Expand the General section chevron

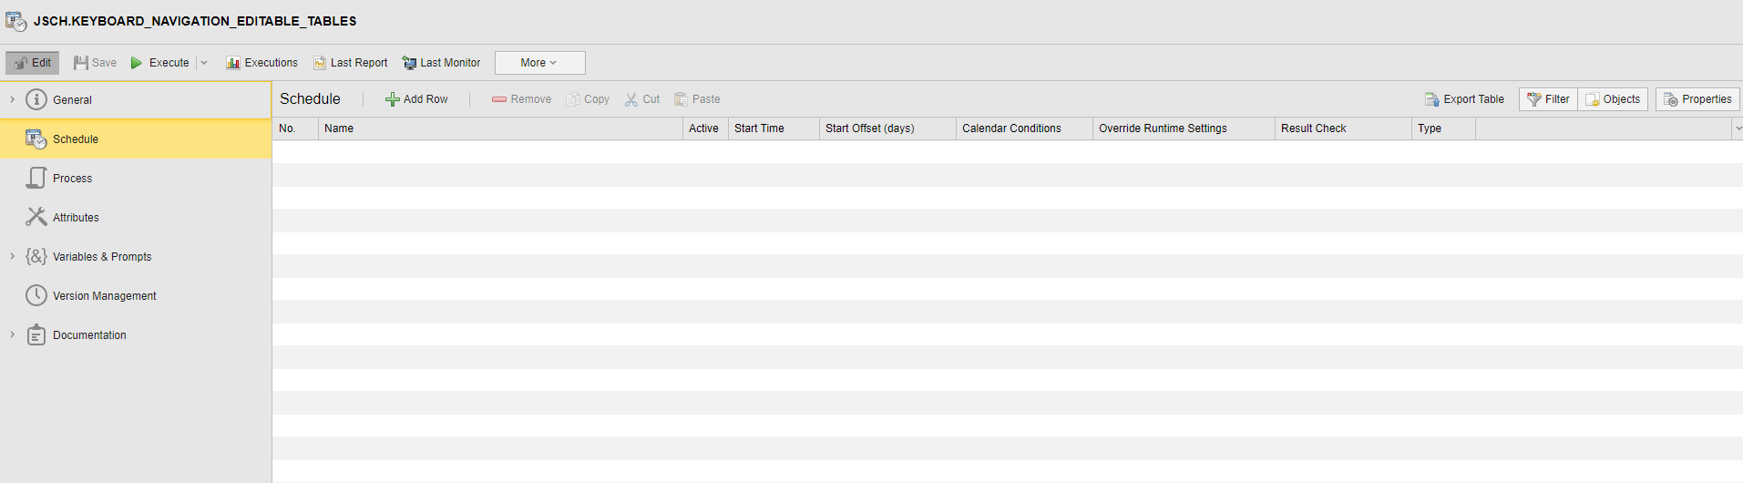click(12, 99)
